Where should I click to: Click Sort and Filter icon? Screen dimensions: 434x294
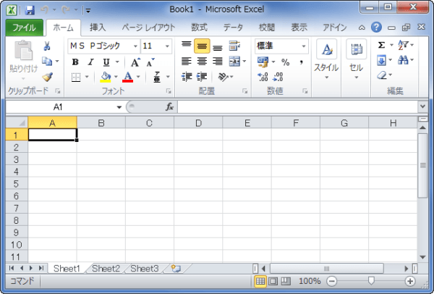click(x=403, y=45)
